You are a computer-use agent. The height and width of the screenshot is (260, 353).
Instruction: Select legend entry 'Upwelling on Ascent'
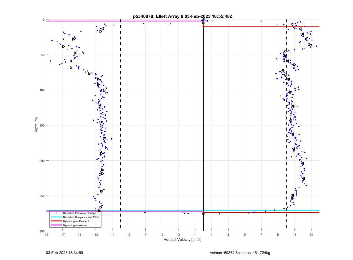[x=75, y=225]
